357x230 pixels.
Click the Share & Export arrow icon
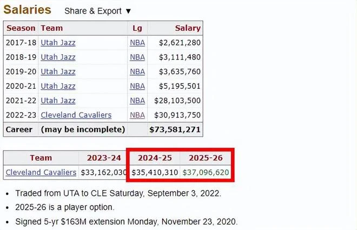coord(128,11)
